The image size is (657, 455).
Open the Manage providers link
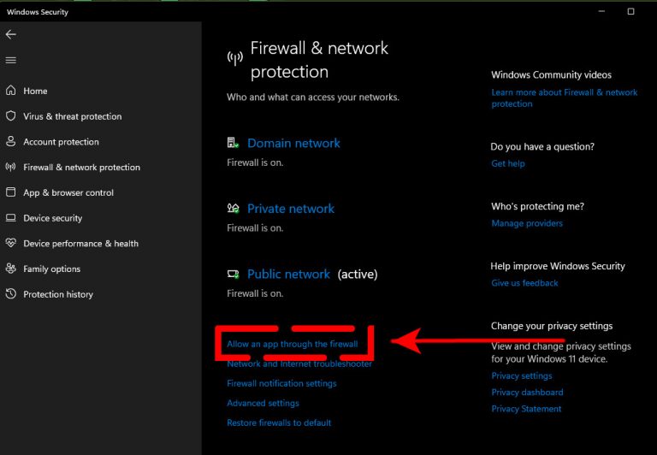[x=527, y=223]
